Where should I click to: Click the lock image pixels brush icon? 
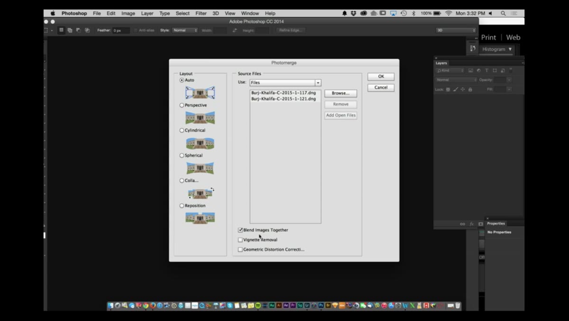click(456, 89)
